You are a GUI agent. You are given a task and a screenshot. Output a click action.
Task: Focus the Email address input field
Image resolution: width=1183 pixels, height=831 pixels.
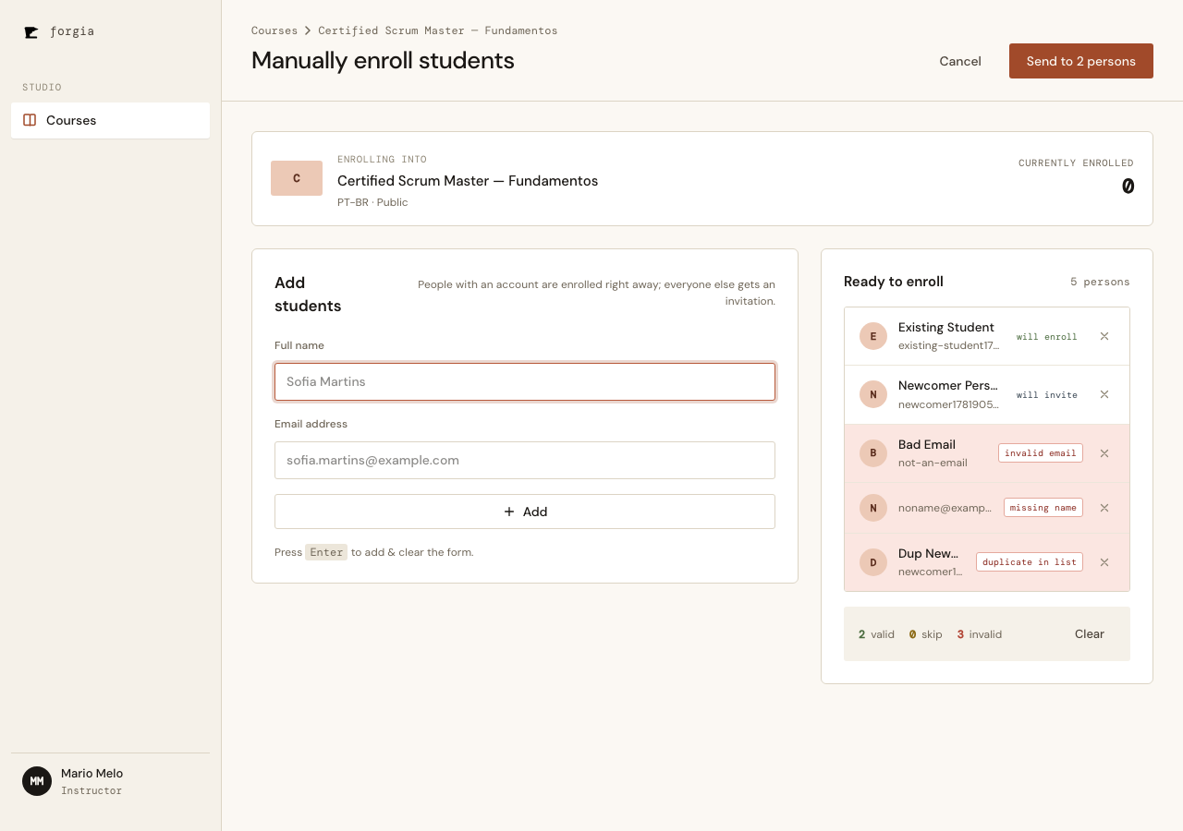tap(525, 460)
